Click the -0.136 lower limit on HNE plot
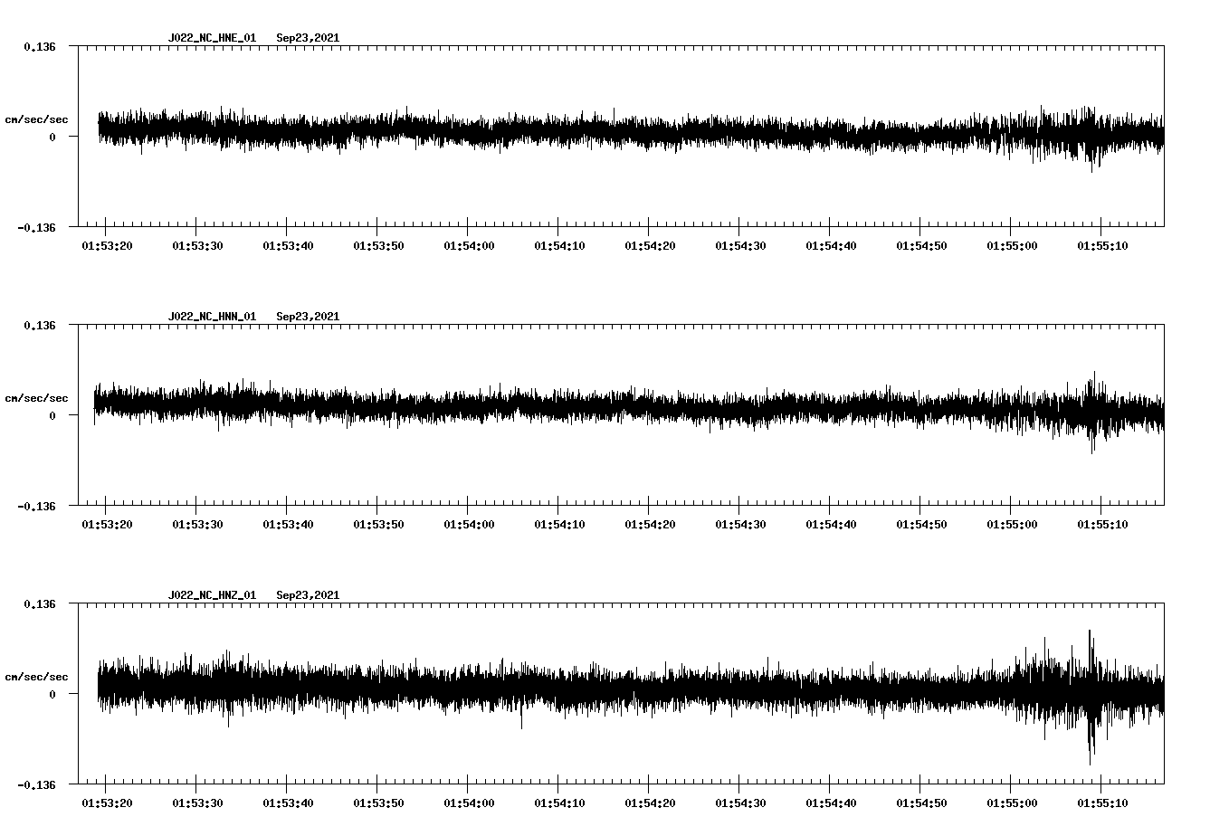1229x836 pixels. [36, 227]
